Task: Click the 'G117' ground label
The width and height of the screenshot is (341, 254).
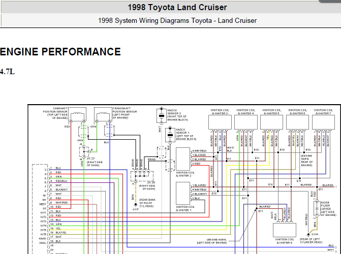Action: coord(136,209)
